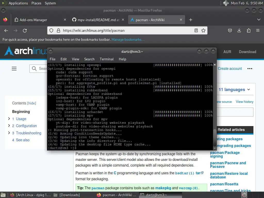Open the terminal Search menu

pyautogui.click(x=89, y=59)
